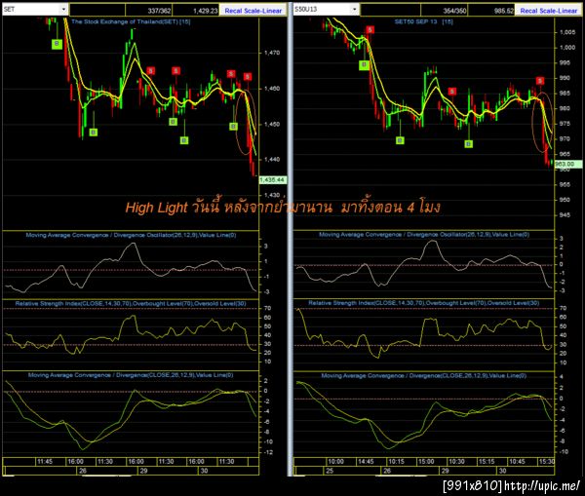Click the 15:15 time axis label
585x496 pixels.
click(x=487, y=462)
